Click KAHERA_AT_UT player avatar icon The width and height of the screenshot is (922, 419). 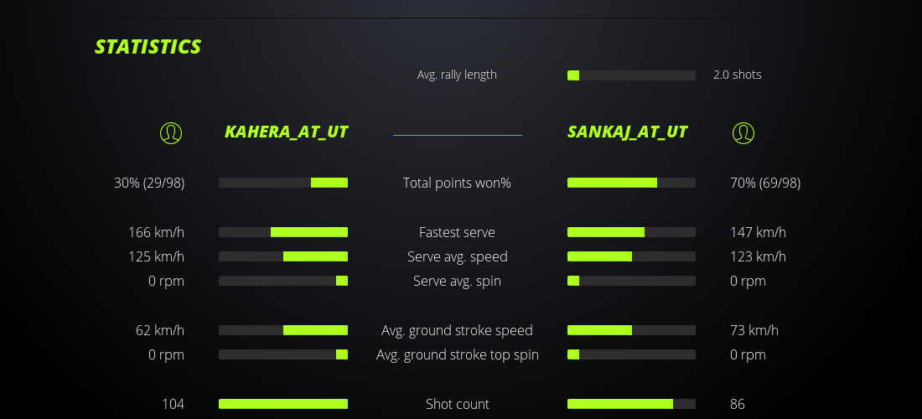tap(171, 132)
